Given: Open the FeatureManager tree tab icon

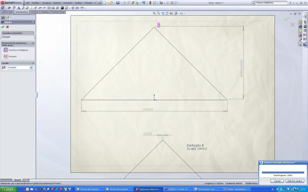Looking at the screenshot, I should [3, 18].
